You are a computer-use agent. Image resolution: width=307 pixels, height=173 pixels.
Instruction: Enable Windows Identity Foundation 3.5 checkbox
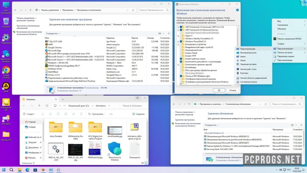181,39
